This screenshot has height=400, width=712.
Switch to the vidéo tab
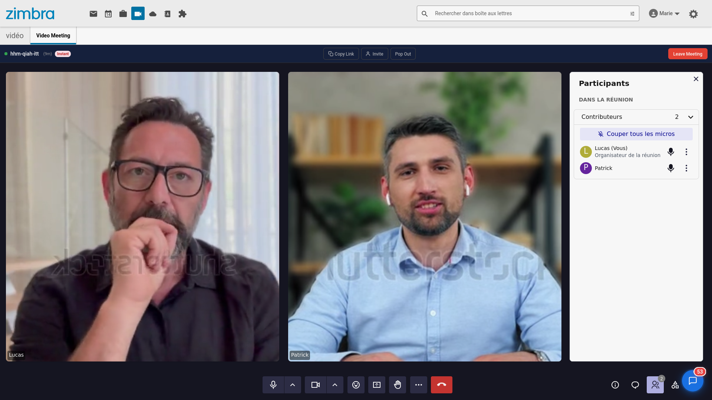[x=15, y=36]
